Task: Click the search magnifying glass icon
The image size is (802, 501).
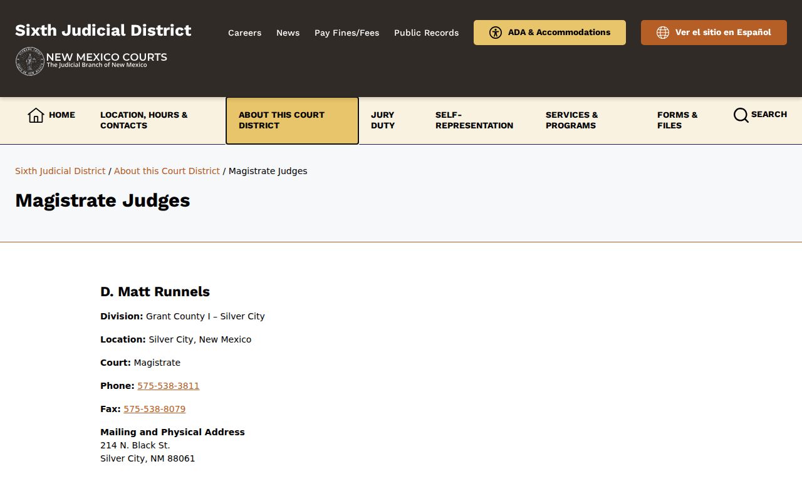Action: pos(741,115)
